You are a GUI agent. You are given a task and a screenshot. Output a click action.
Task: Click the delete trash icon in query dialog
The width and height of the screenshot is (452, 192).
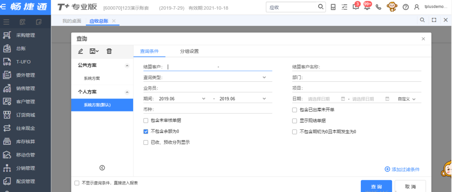(109, 51)
